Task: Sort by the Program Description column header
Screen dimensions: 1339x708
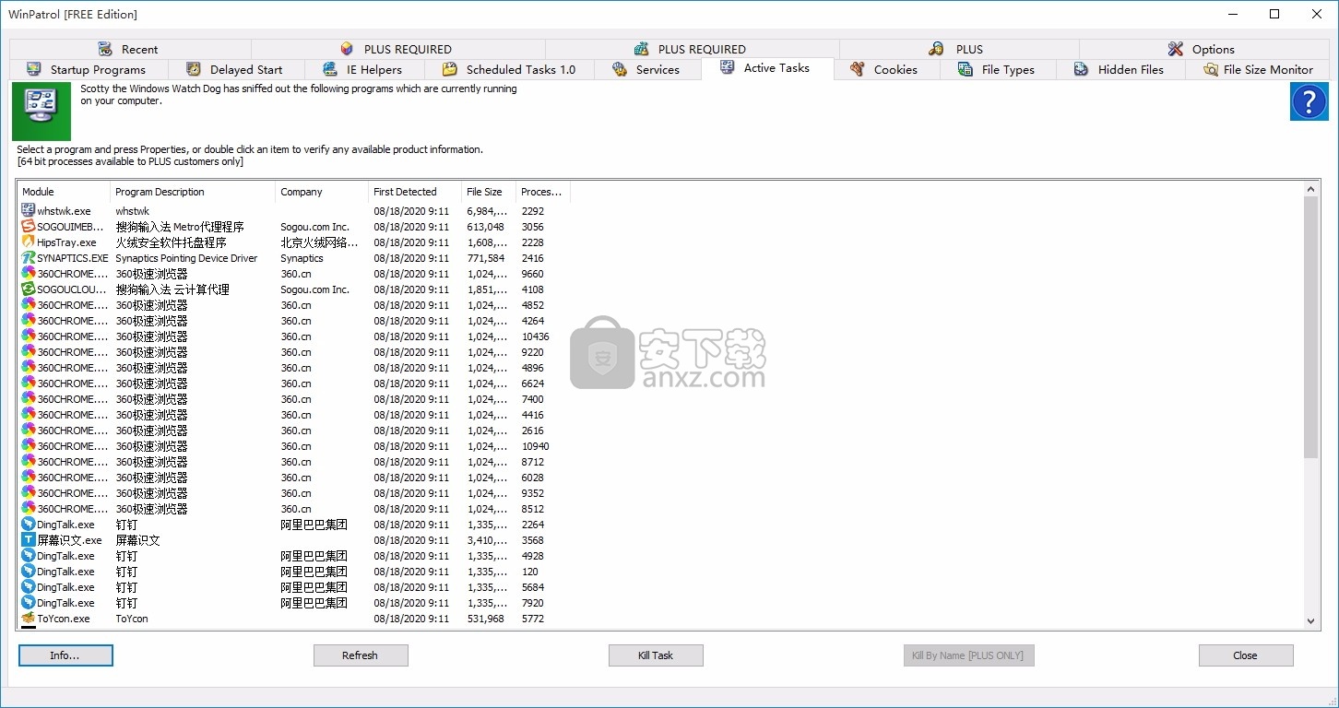Action: coord(193,192)
